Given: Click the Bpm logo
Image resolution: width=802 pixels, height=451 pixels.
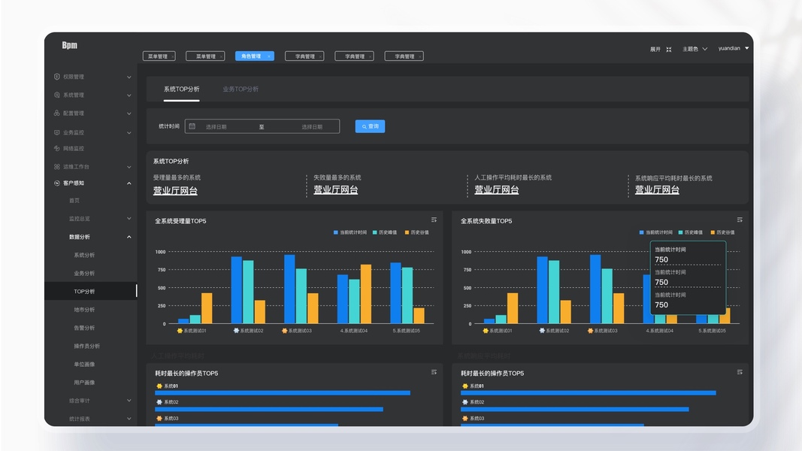Looking at the screenshot, I should tap(70, 45).
